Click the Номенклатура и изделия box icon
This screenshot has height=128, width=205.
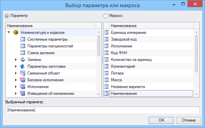16,33
